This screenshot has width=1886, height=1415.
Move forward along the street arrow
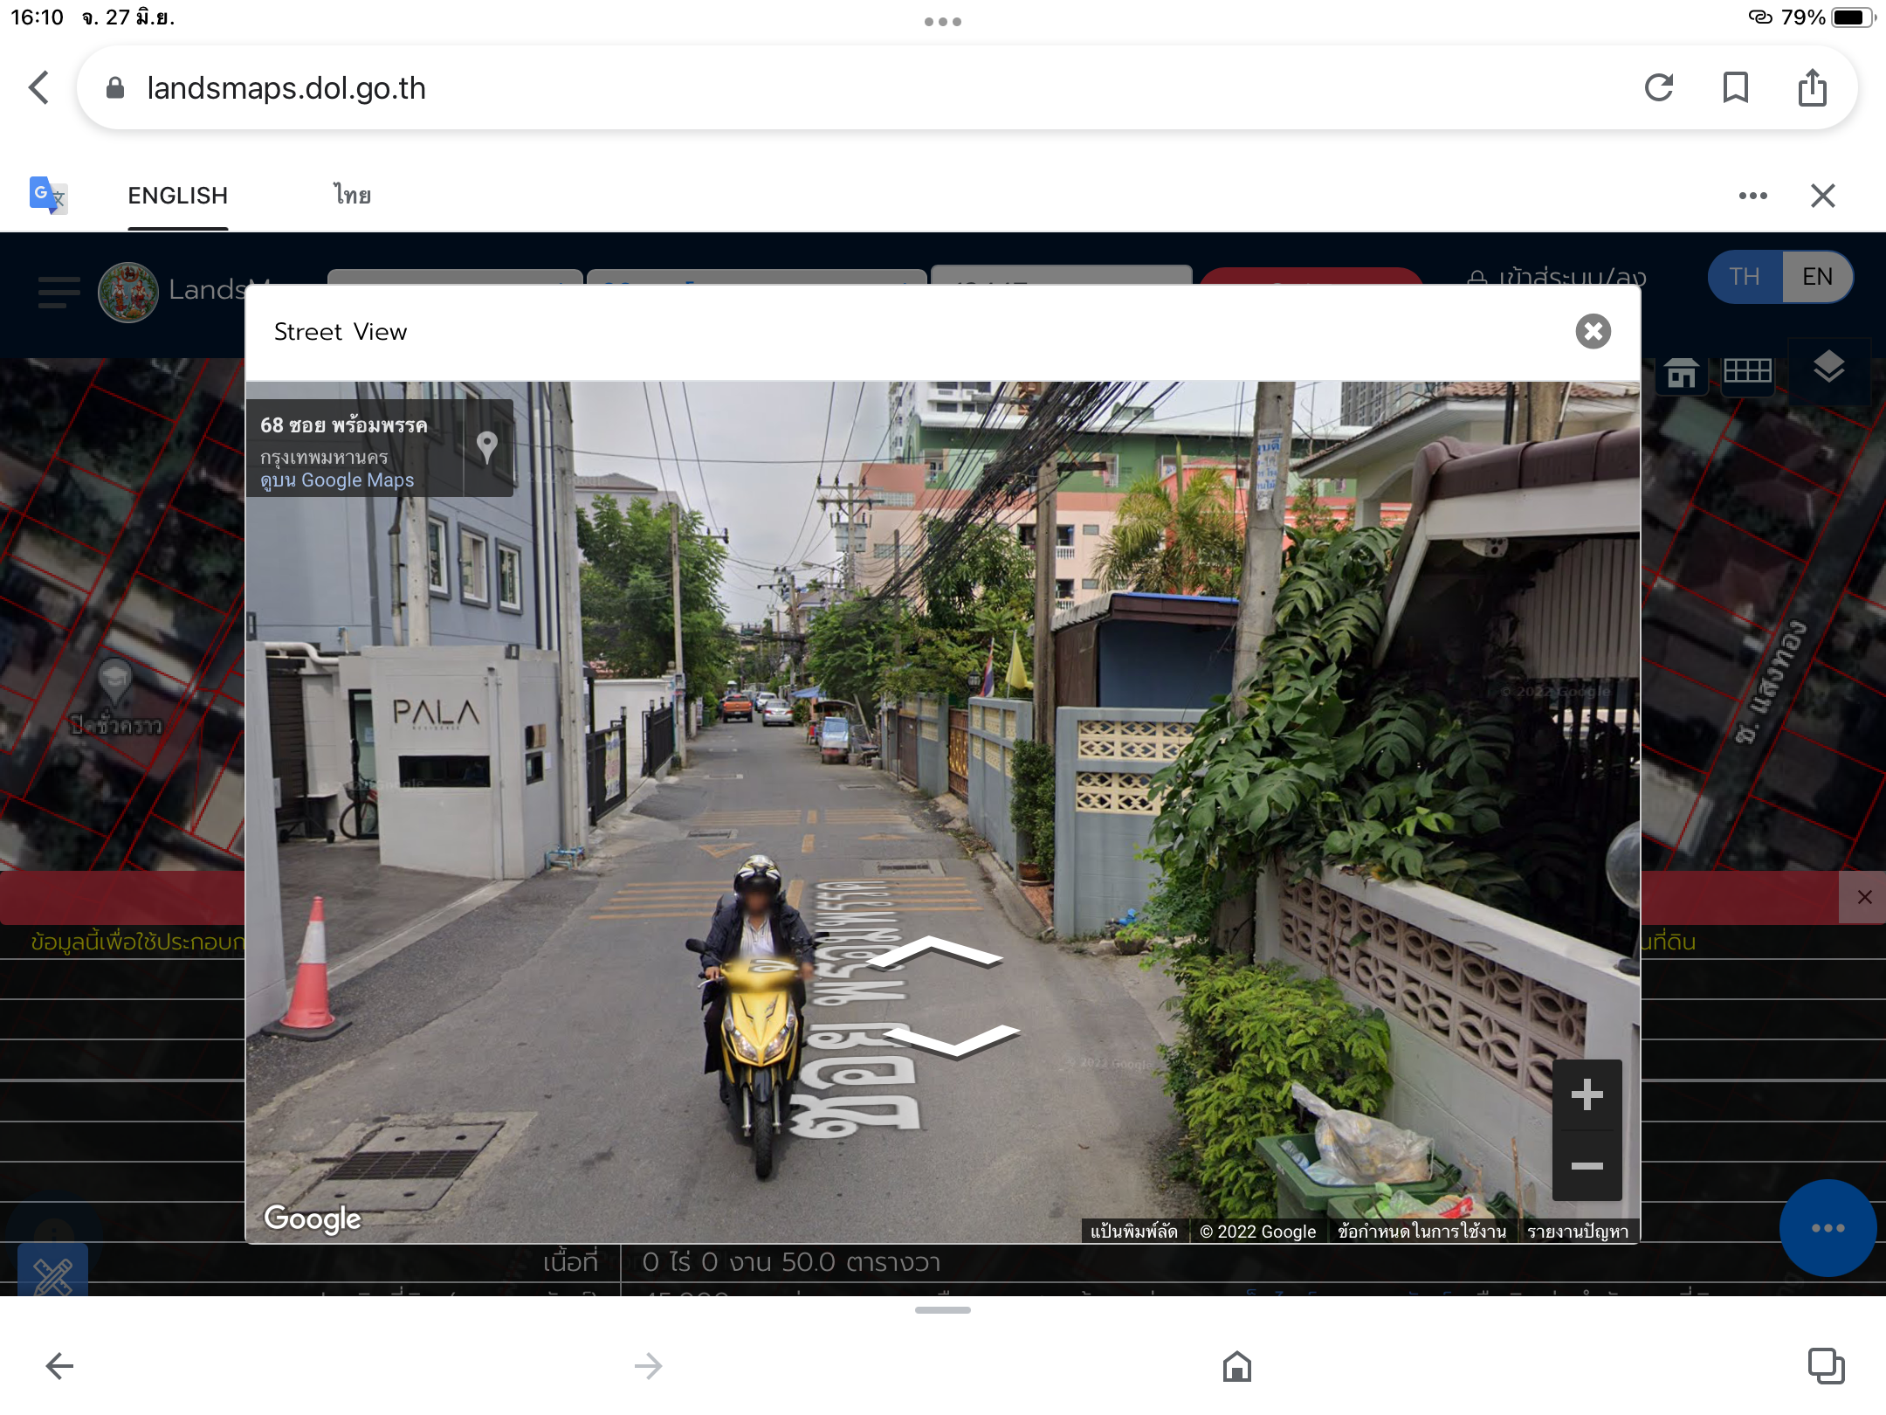(935, 952)
